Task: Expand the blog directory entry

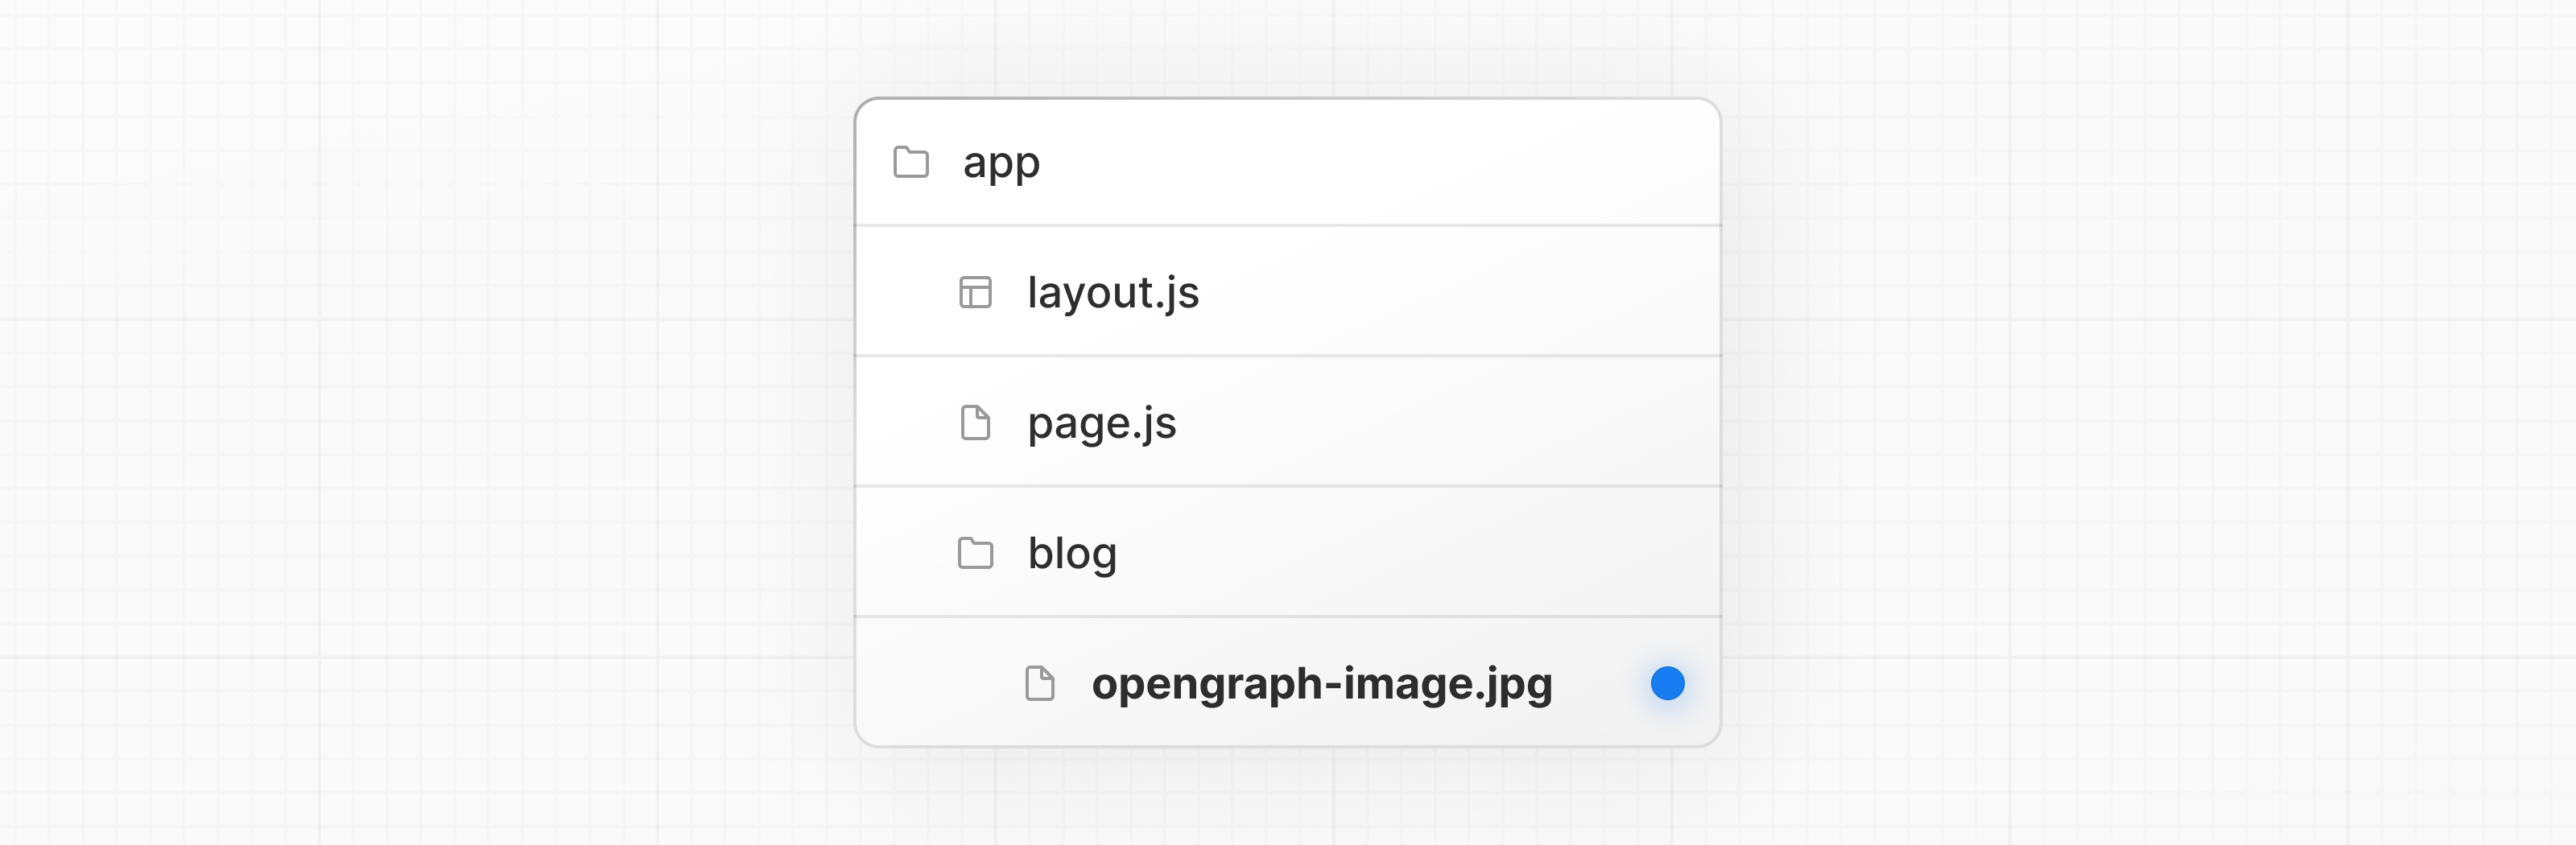Action: (1072, 552)
